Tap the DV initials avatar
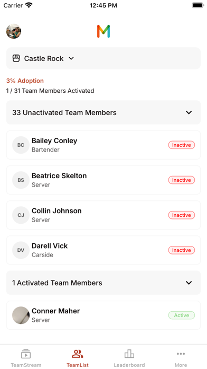This screenshot has width=207, height=369. coord(21,250)
